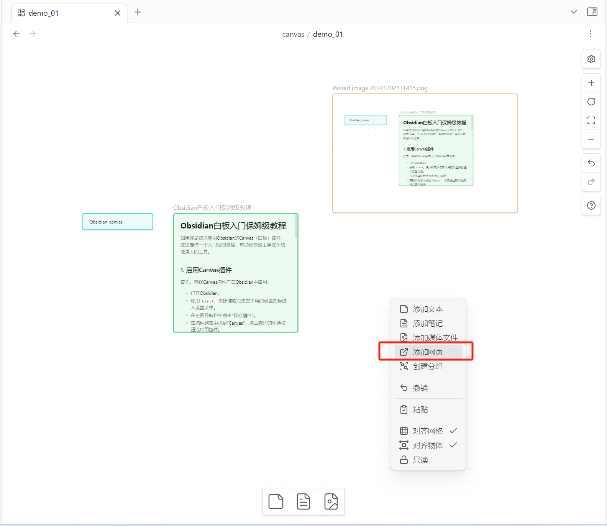Toggle 只读 read-only mode

coord(428,460)
